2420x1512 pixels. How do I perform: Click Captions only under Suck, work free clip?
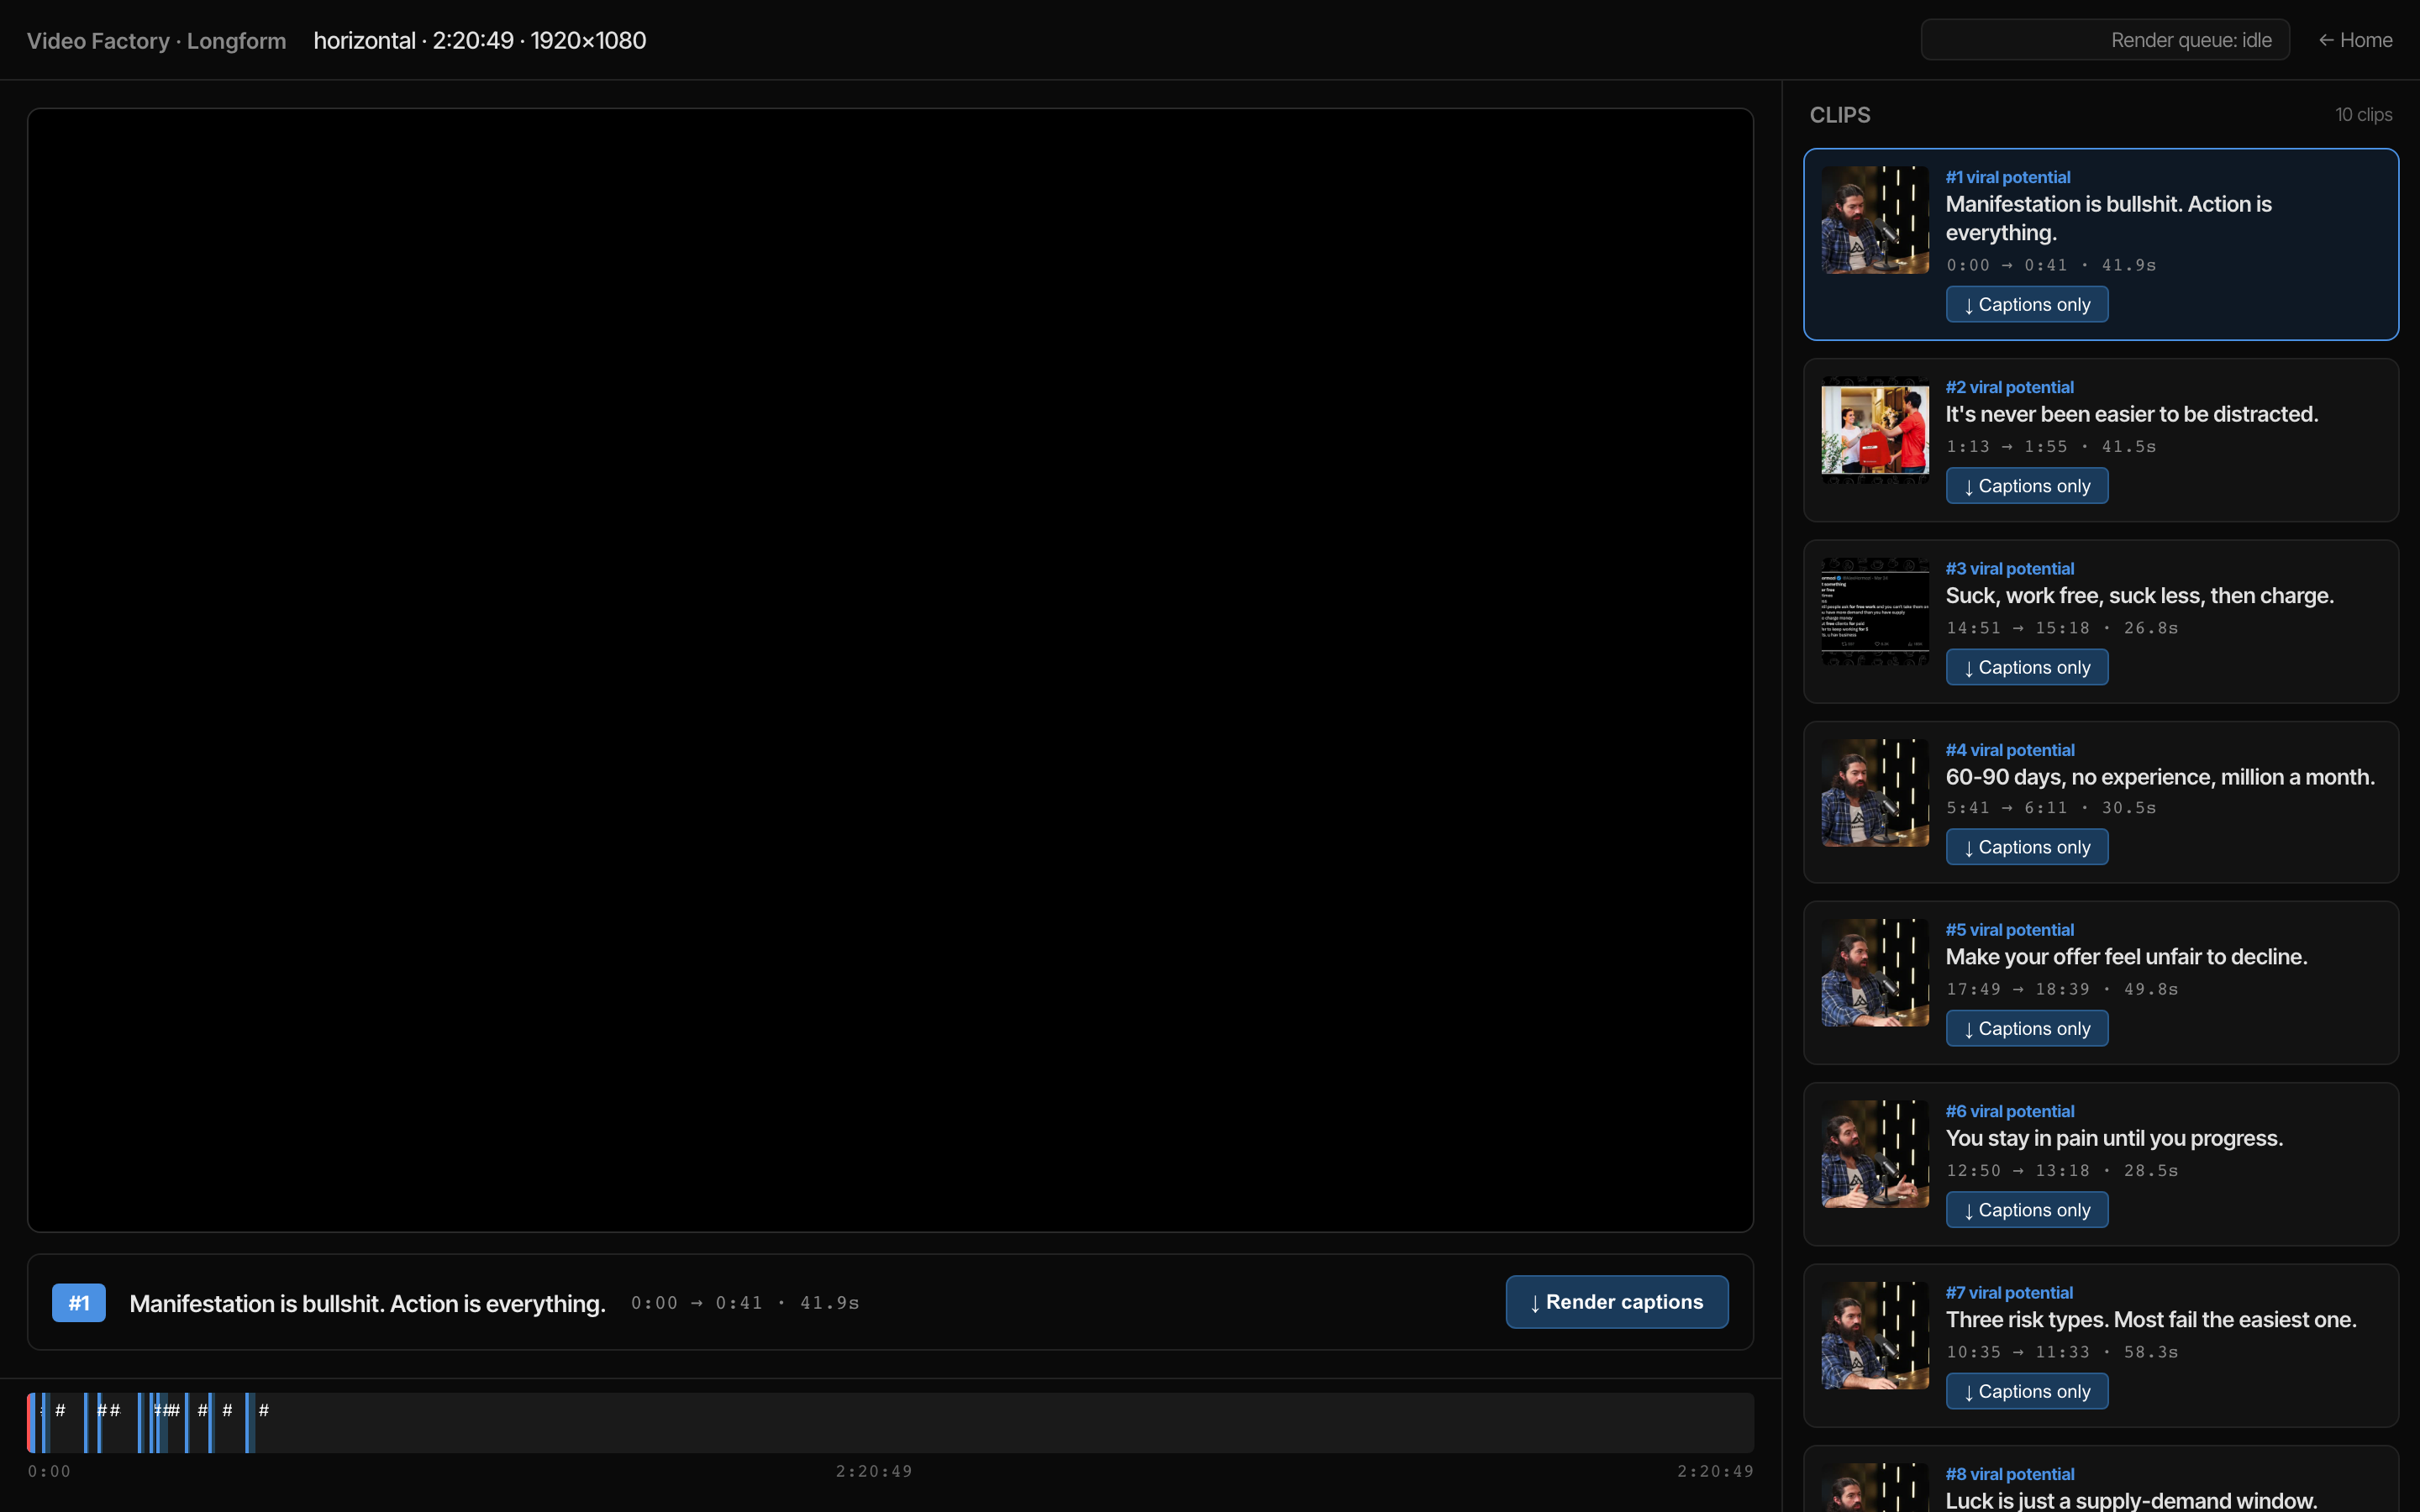pos(2027,667)
